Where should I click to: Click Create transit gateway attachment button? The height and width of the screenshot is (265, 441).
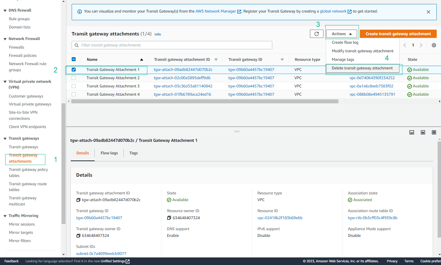[x=398, y=34]
